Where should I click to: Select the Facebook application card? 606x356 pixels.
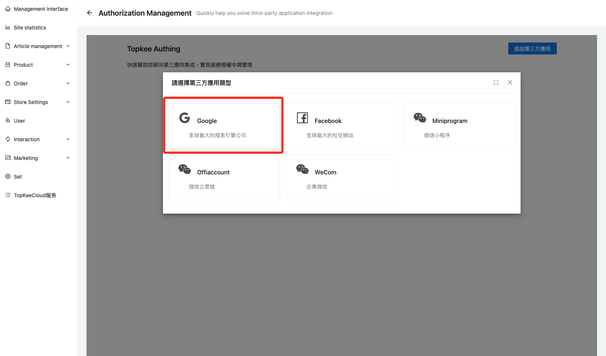click(341, 126)
